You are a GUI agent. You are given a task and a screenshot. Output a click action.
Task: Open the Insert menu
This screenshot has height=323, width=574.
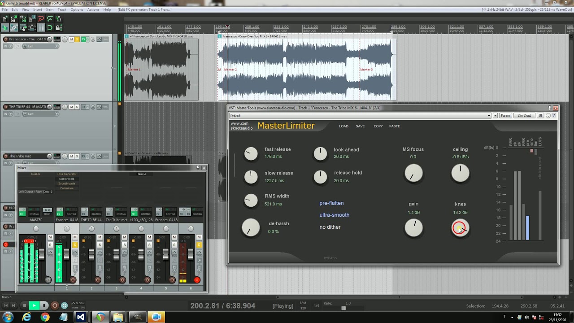tap(38, 9)
